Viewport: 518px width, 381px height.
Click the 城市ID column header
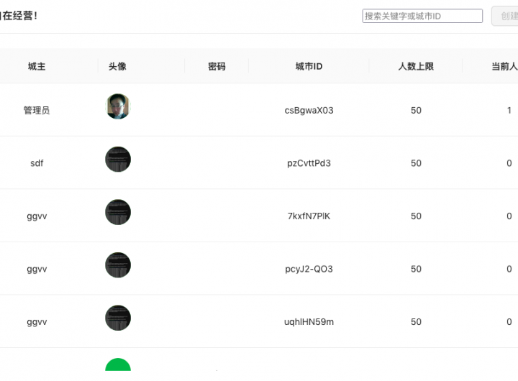pyautogui.click(x=309, y=66)
